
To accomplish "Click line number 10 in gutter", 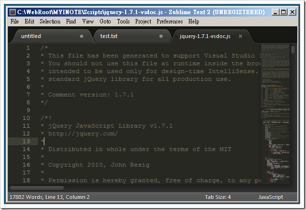I will (x=26, y=118).
